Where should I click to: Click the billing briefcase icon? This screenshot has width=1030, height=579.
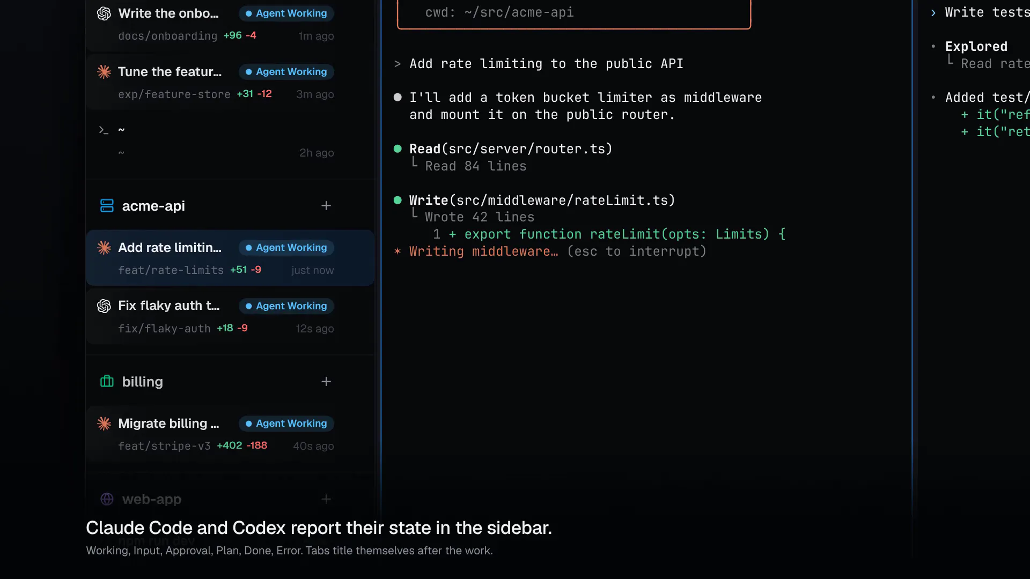(107, 382)
